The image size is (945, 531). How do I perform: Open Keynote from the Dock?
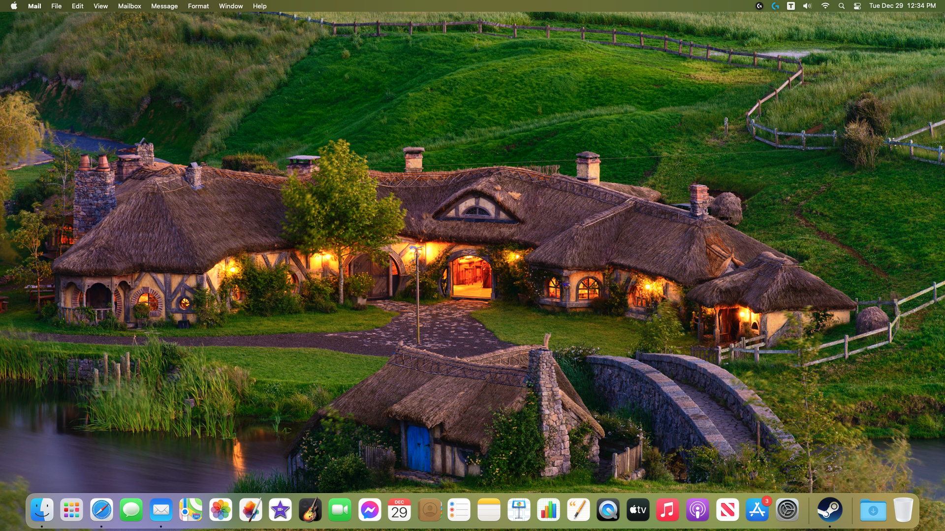pos(519,510)
